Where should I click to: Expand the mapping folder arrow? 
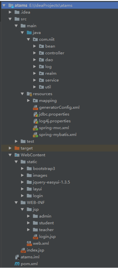tap(28, 101)
